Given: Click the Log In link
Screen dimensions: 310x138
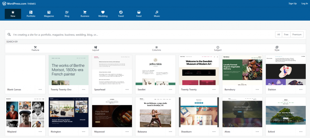Looking at the screenshot, I should [305, 3].
